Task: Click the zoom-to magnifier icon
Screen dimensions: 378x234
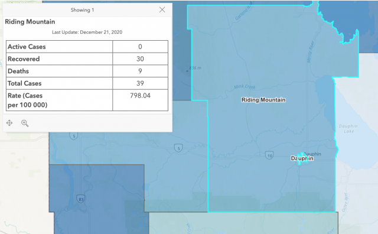Action: tap(25, 123)
